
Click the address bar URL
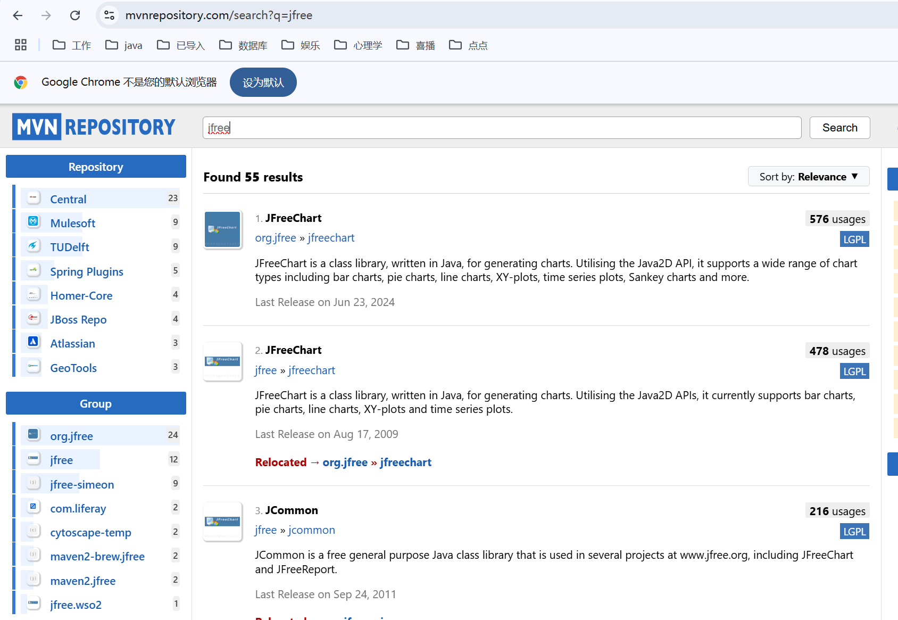coord(219,15)
